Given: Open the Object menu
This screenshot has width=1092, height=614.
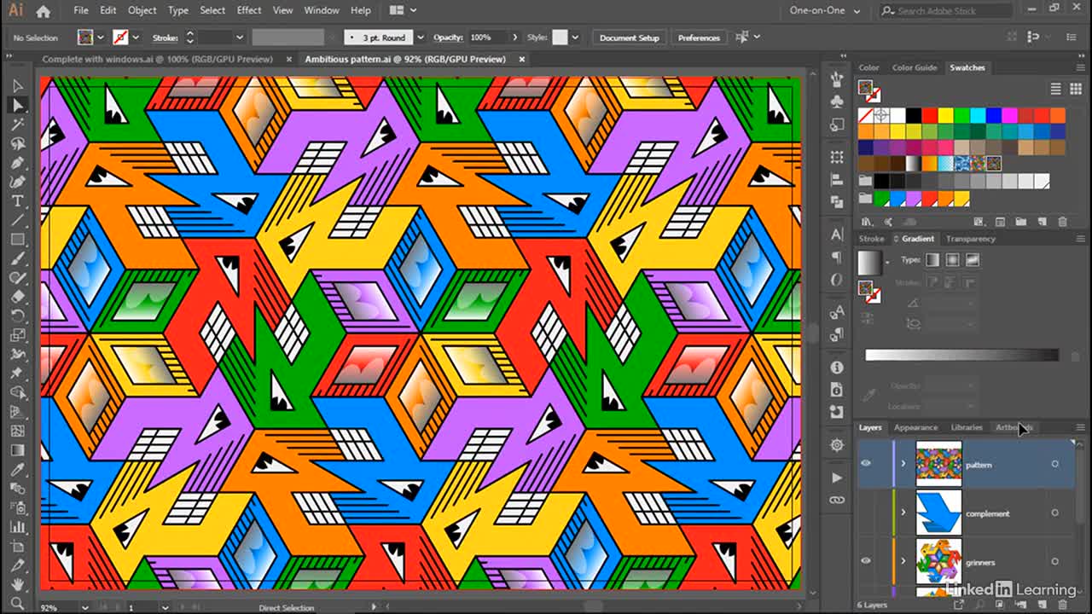Looking at the screenshot, I should pyautogui.click(x=142, y=10).
